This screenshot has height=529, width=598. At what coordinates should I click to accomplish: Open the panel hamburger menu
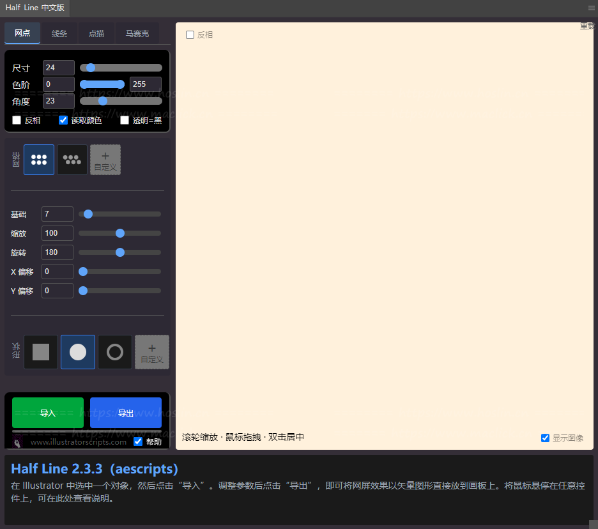(x=591, y=8)
